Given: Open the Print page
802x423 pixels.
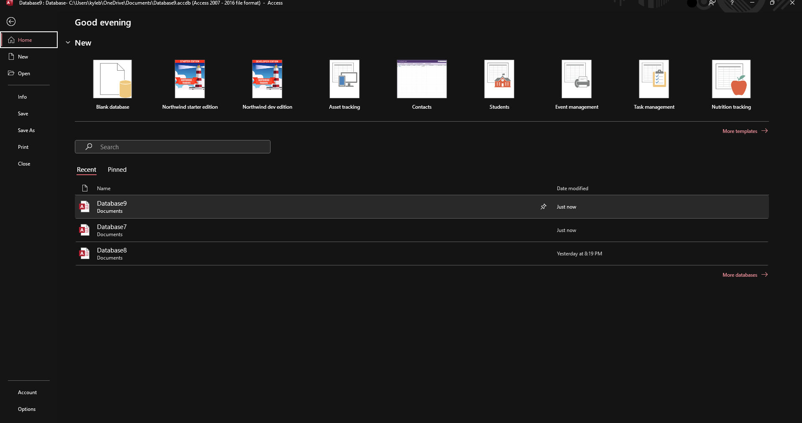Looking at the screenshot, I should pyautogui.click(x=29, y=147).
